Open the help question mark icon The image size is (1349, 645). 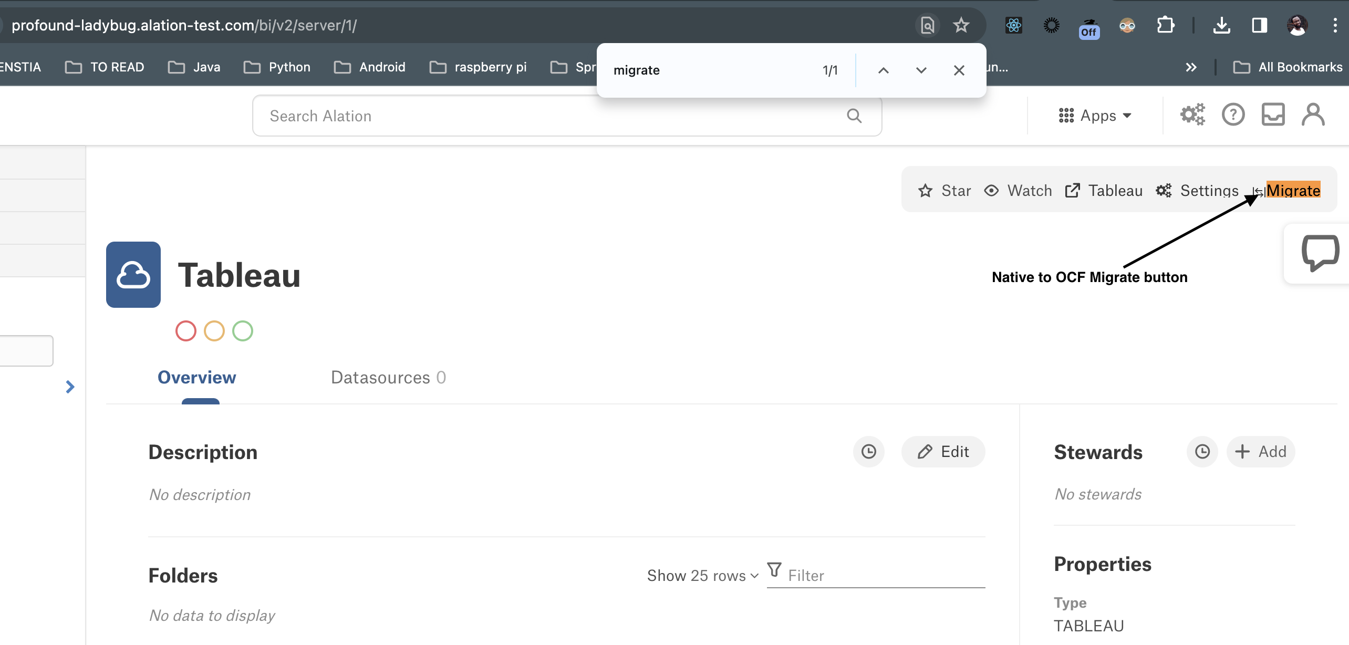(x=1233, y=115)
